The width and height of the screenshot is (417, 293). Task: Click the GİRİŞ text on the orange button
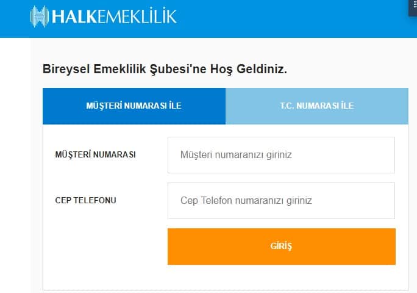point(281,246)
